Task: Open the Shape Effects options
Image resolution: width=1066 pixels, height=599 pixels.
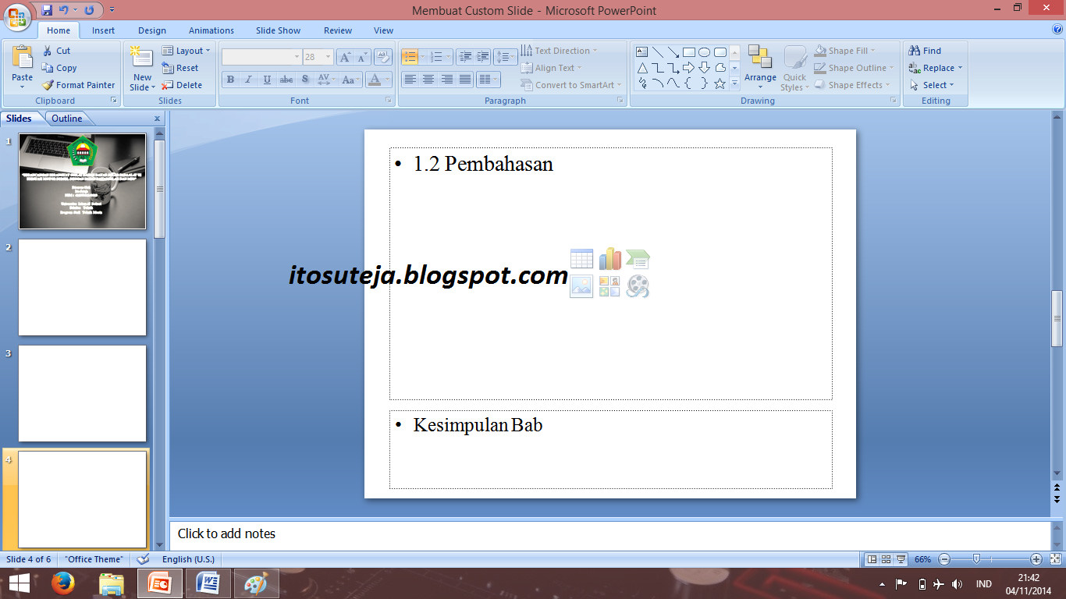Action: (851, 85)
